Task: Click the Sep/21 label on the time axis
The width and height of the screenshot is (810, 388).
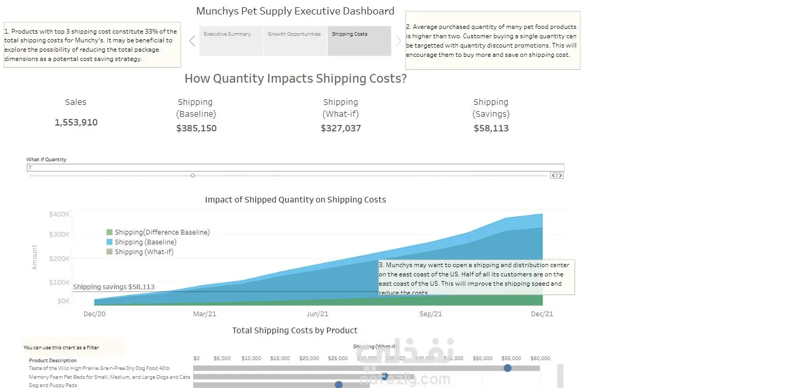Action: (430, 314)
